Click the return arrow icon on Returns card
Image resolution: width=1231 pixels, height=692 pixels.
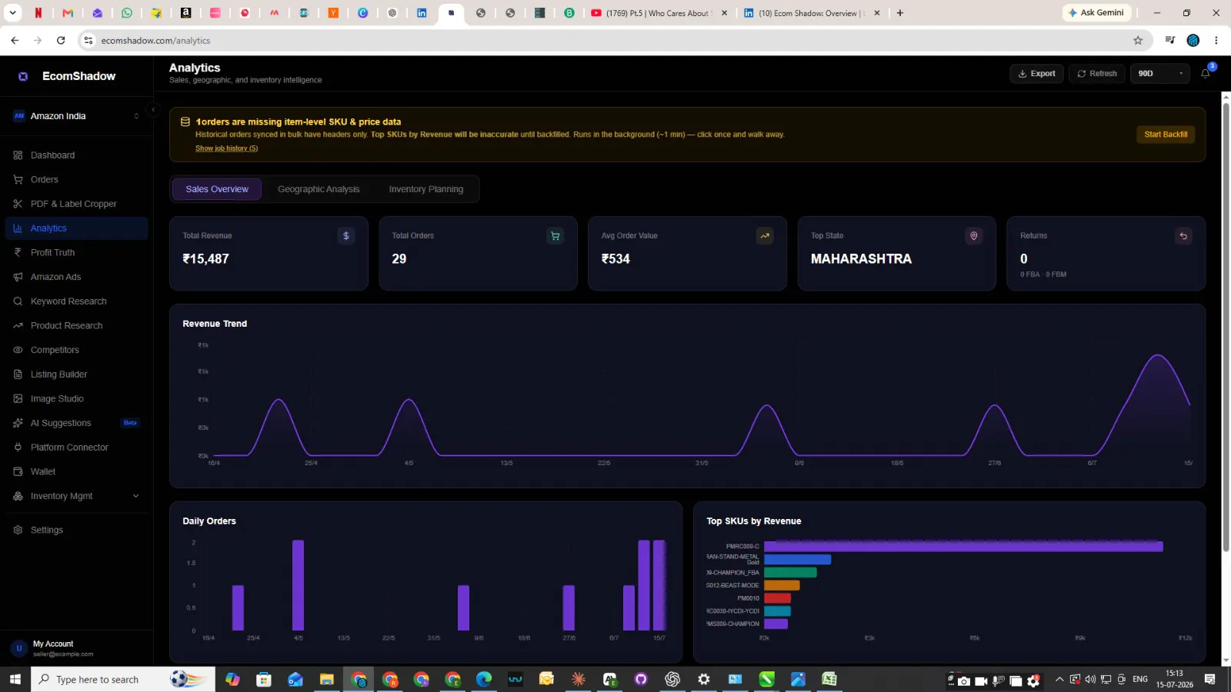(x=1183, y=236)
